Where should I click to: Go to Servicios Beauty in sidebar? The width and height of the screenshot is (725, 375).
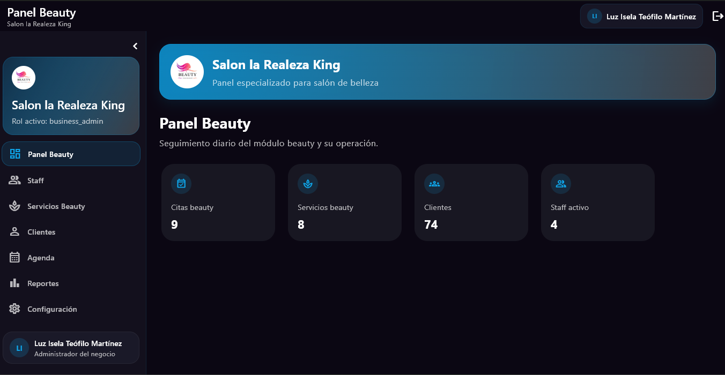click(71, 206)
